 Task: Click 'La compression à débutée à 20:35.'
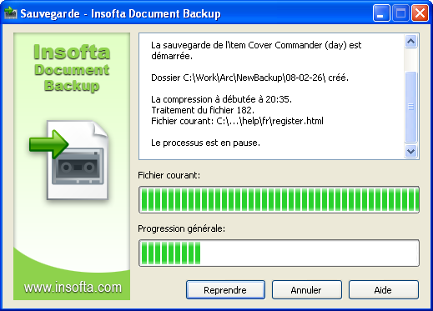coord(221,99)
